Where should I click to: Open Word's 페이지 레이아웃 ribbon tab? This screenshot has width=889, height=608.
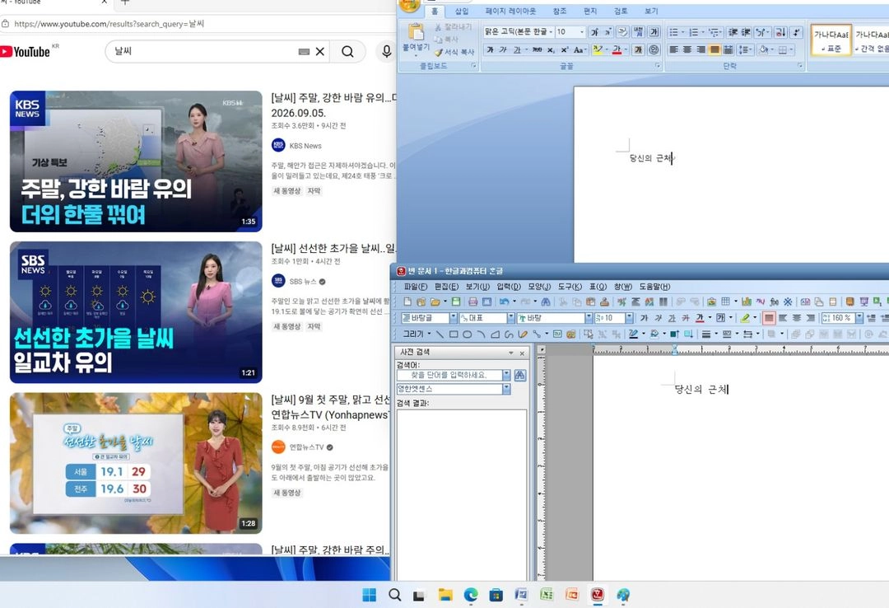(510, 12)
